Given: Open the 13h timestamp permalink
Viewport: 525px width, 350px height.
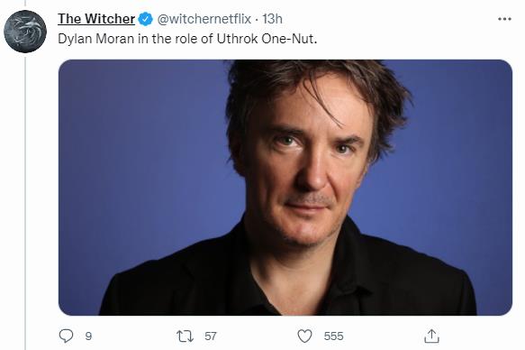Looking at the screenshot, I should point(273,19).
